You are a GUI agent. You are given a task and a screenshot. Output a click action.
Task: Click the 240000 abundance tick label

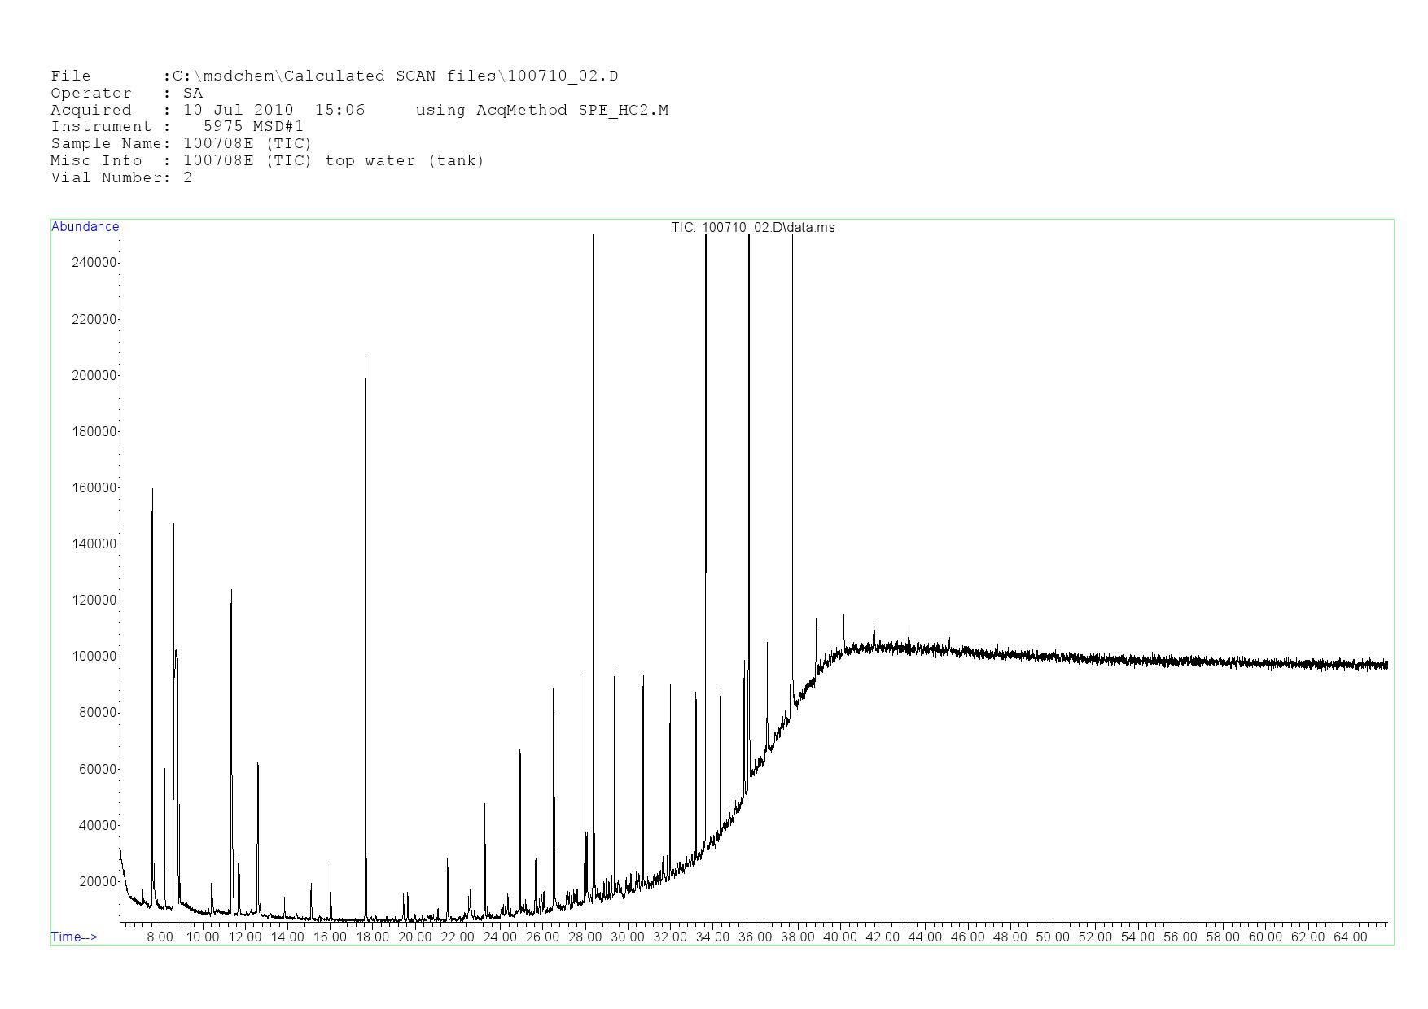tap(95, 263)
